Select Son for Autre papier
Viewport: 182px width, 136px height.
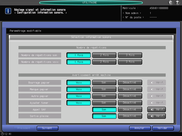tap(104, 96)
